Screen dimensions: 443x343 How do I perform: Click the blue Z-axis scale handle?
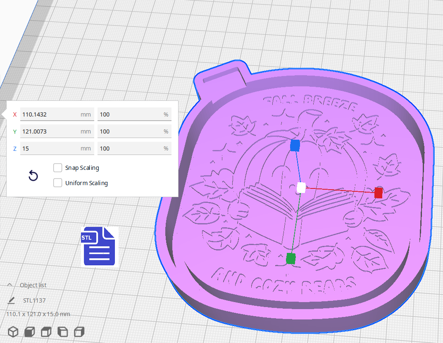pos(295,145)
